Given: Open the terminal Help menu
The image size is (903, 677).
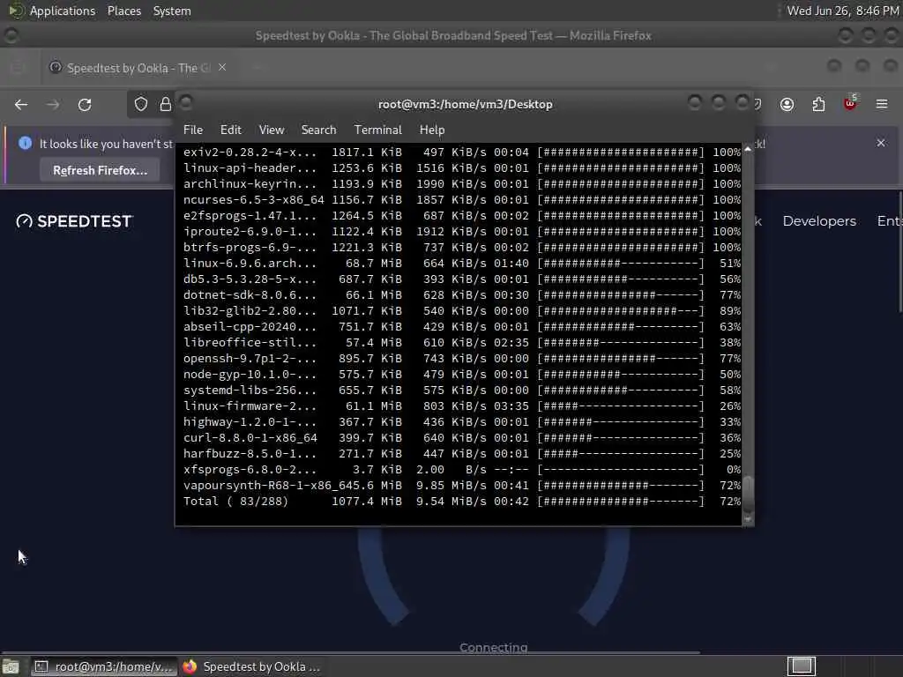Looking at the screenshot, I should pyautogui.click(x=432, y=130).
